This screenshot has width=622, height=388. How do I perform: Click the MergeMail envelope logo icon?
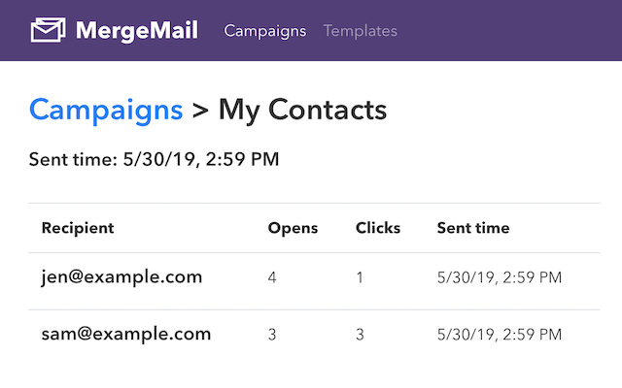pos(48,30)
